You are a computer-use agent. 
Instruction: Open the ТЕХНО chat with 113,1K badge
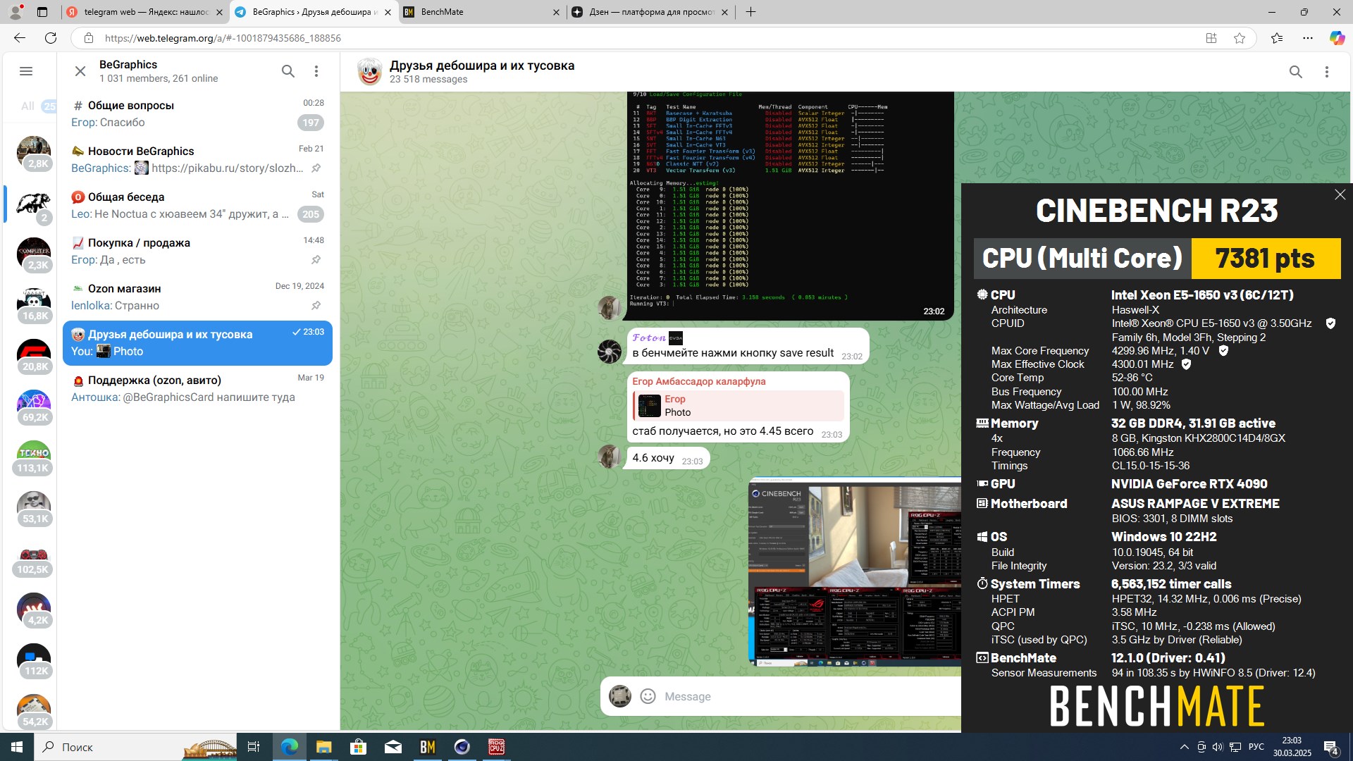34,457
